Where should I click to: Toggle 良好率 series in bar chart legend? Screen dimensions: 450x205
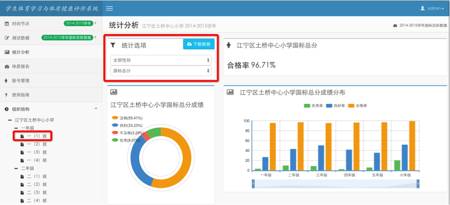coord(335,106)
